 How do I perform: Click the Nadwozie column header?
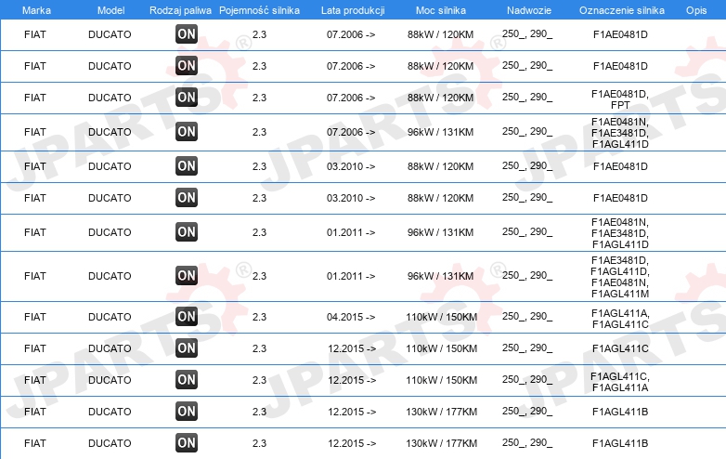(529, 10)
